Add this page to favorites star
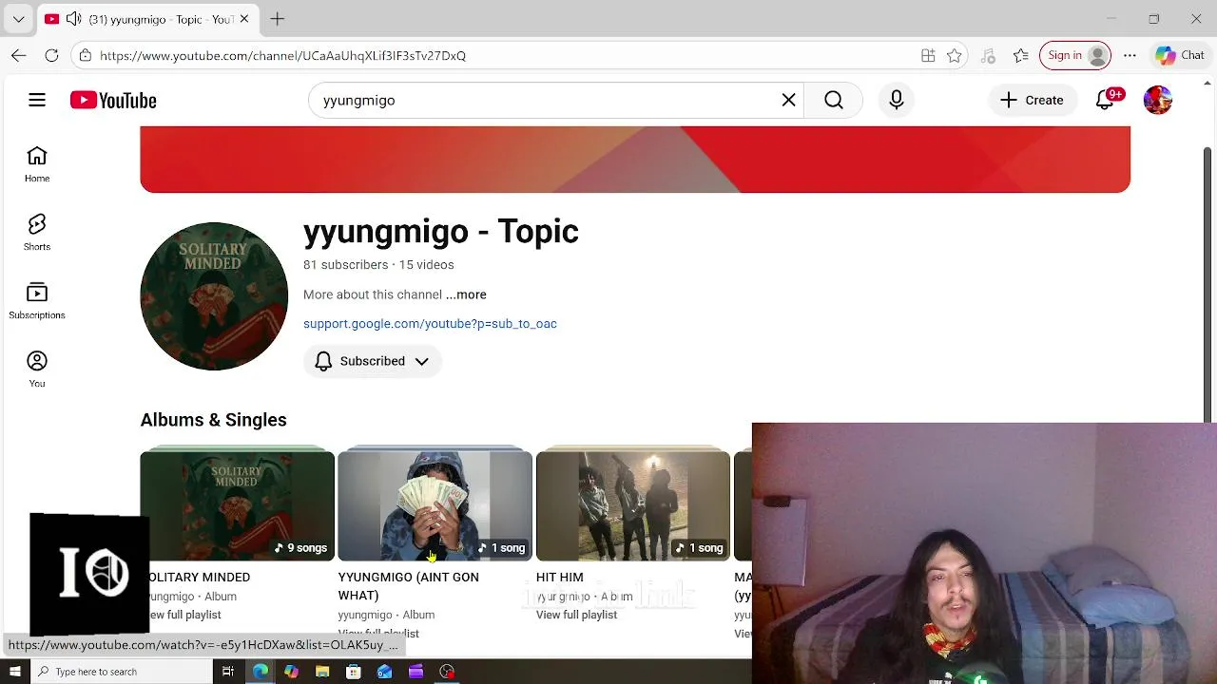The image size is (1217, 684). click(955, 55)
